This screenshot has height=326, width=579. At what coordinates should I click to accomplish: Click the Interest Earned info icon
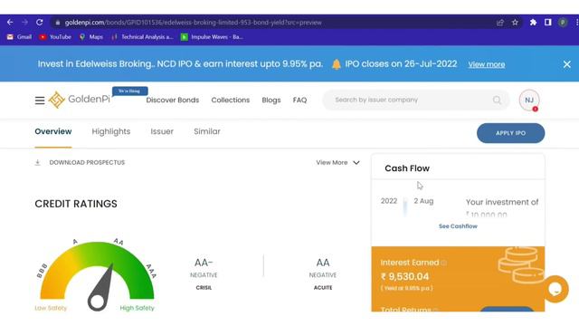(444, 263)
